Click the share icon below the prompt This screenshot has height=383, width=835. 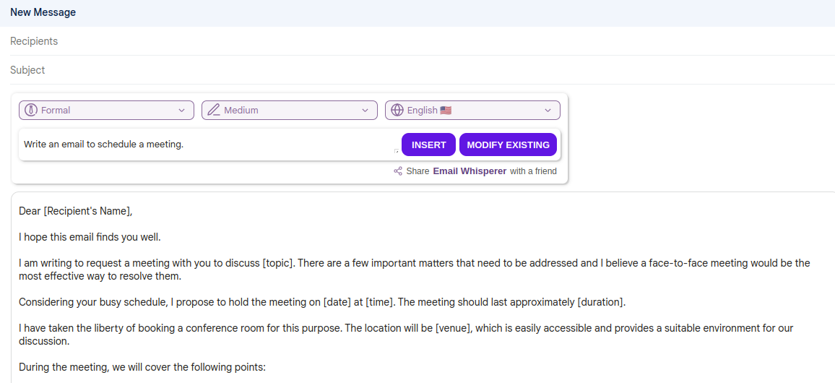coord(398,171)
